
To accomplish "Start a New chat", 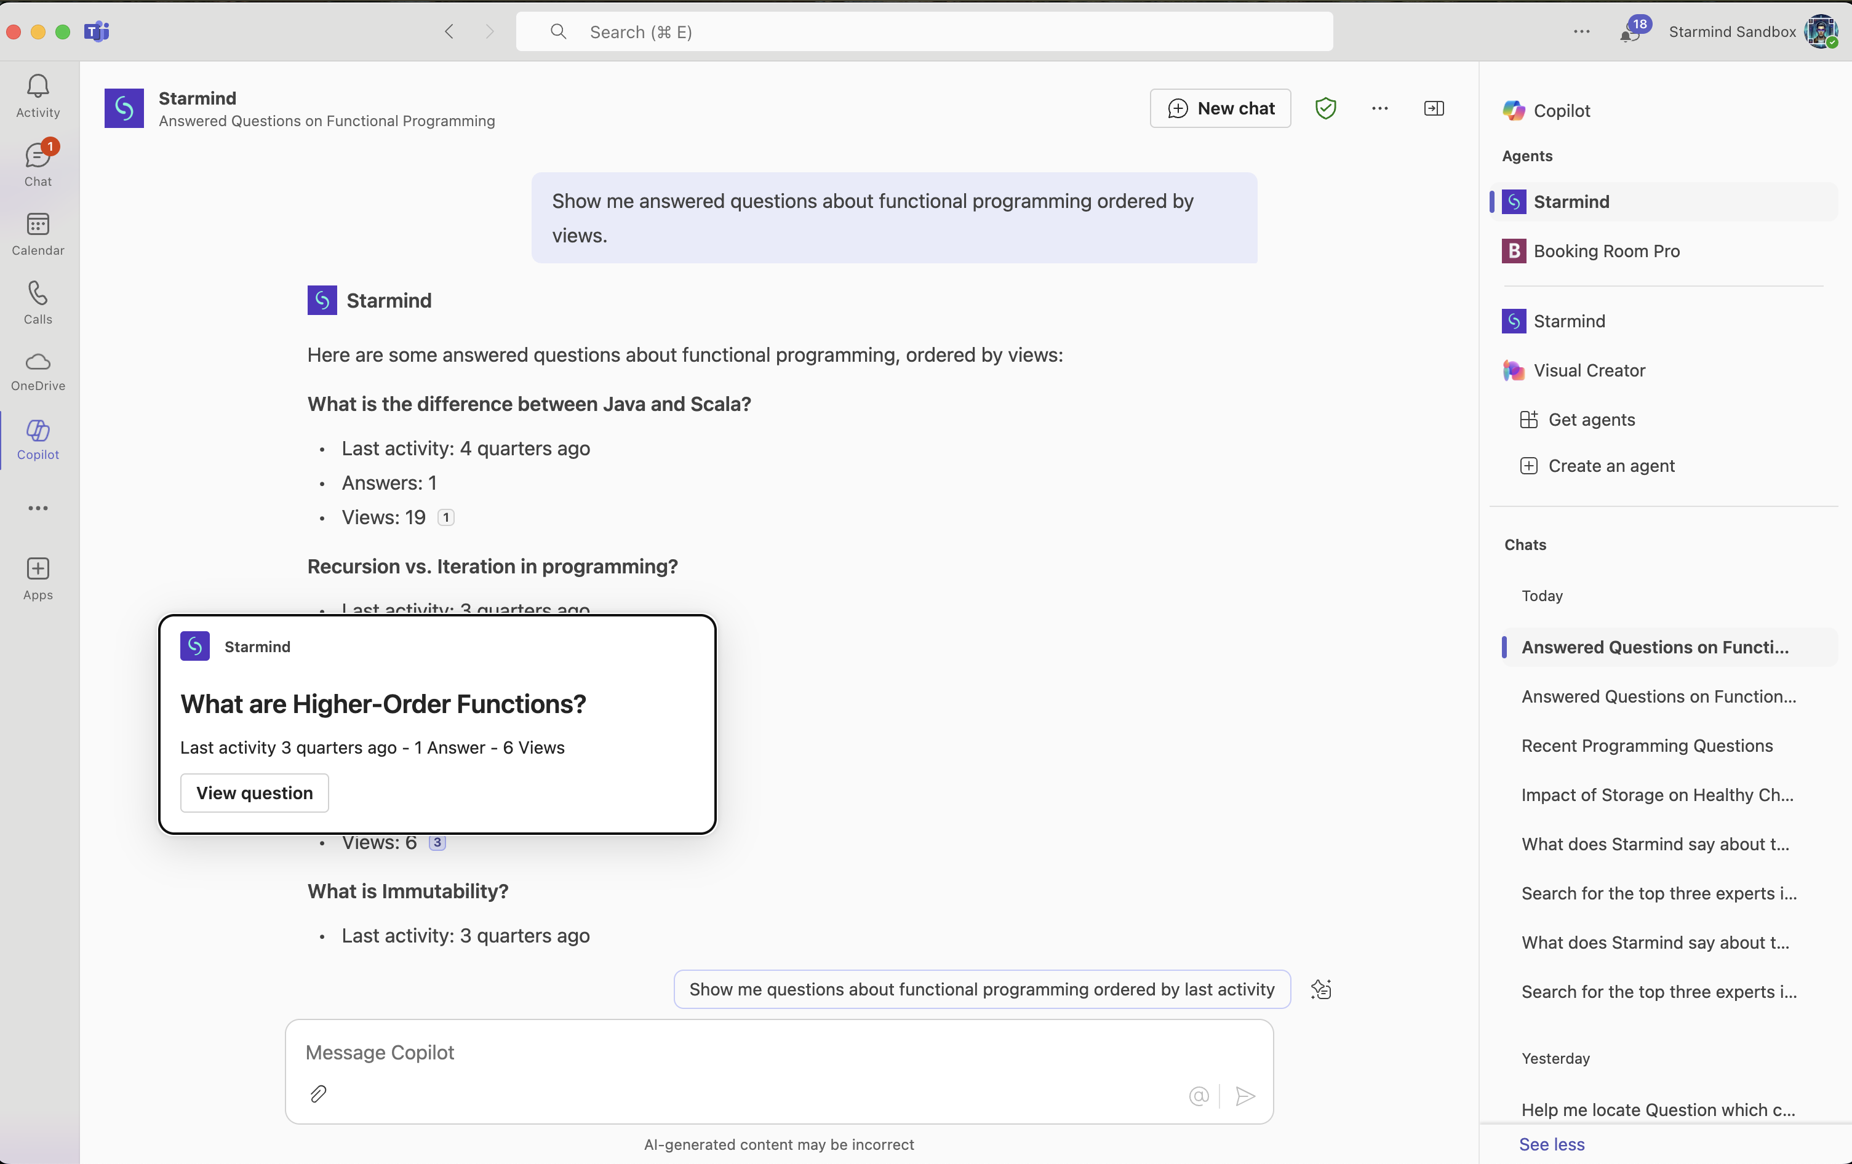I will [1219, 108].
